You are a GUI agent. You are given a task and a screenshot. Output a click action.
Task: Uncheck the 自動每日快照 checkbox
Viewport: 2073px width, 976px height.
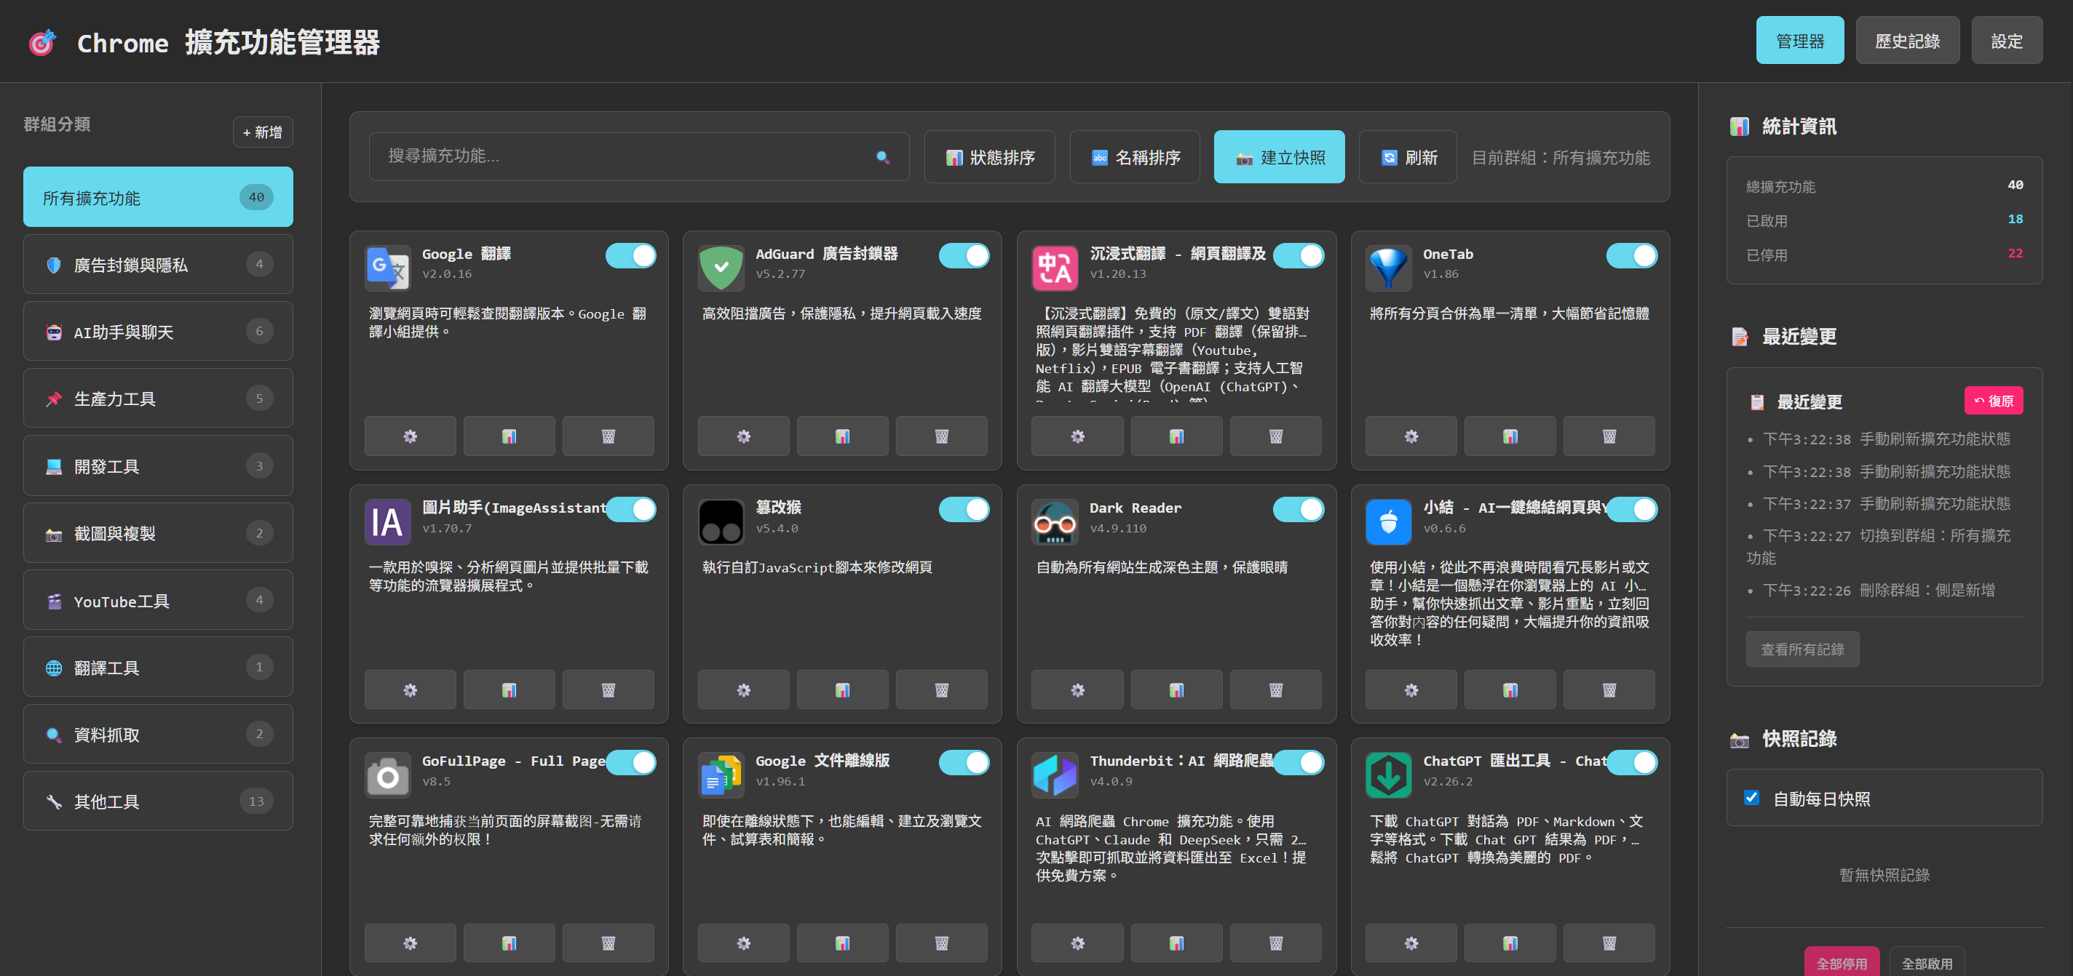coord(1751,798)
